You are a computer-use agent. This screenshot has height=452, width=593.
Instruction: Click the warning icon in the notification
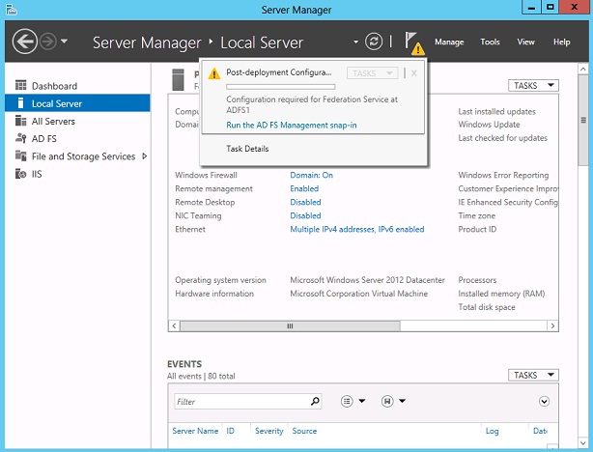pyautogui.click(x=214, y=73)
